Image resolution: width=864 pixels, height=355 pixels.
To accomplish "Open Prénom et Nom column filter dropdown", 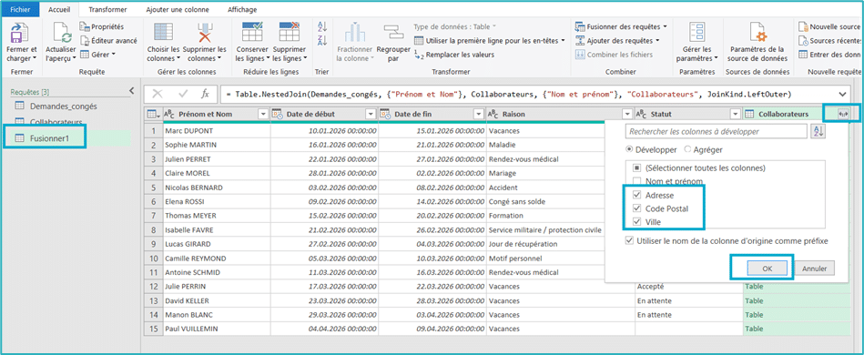I will pyautogui.click(x=263, y=114).
